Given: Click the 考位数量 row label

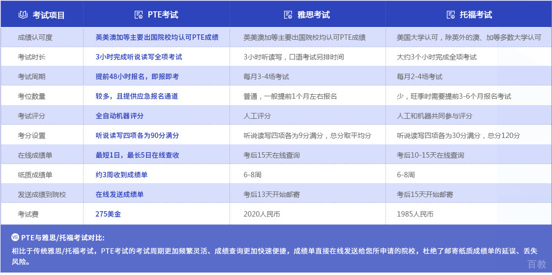Looking at the screenshot, I should (x=31, y=96).
